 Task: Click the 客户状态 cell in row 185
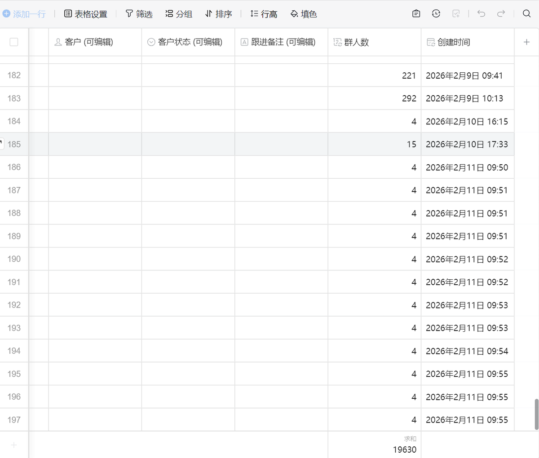pos(188,144)
